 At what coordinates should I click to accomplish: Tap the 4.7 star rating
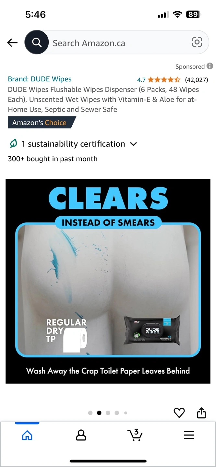point(159,80)
